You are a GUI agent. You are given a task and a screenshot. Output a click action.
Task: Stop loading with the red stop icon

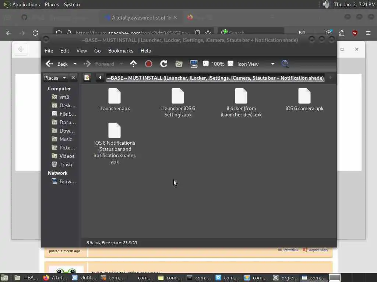(149, 64)
